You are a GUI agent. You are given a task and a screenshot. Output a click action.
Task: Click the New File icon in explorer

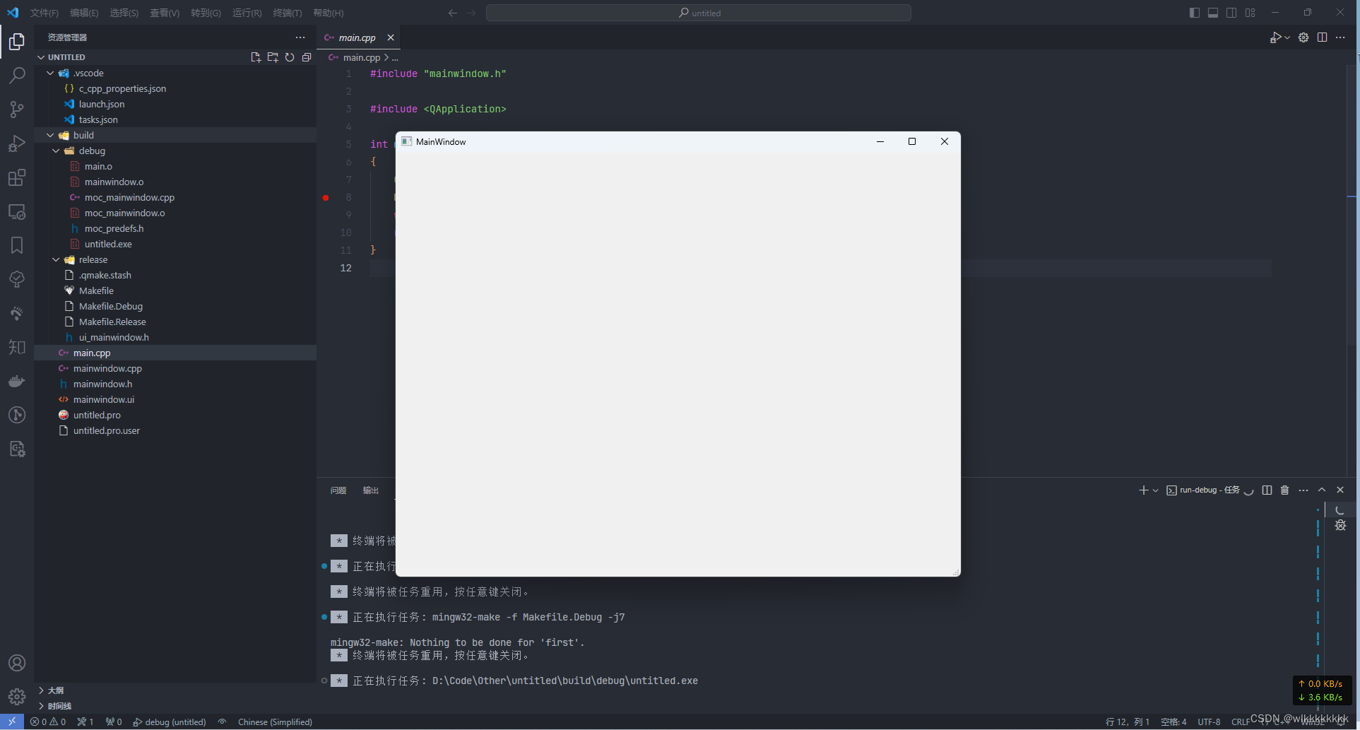tap(256, 57)
